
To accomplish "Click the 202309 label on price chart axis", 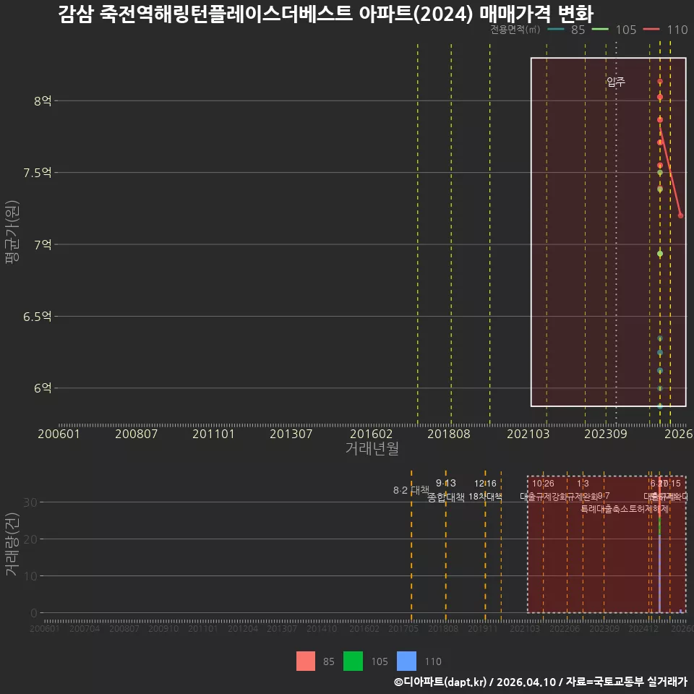I will [606, 434].
